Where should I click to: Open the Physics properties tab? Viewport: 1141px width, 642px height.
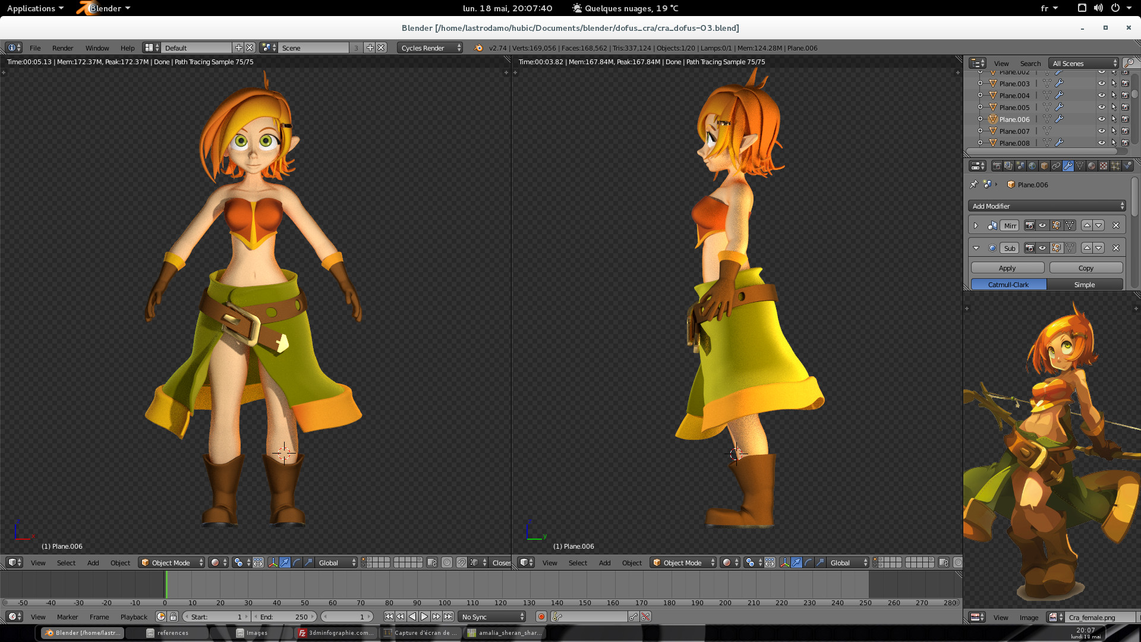1127,166
